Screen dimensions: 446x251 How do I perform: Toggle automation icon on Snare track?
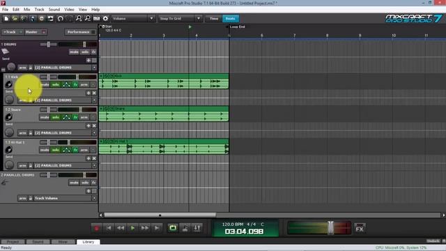66,117
